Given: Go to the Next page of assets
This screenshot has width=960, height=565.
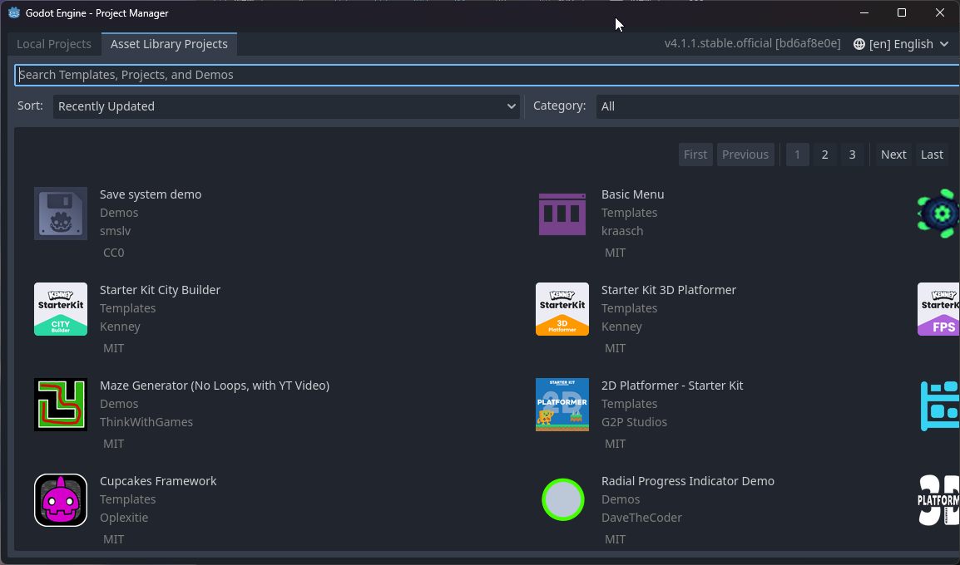Looking at the screenshot, I should click(x=893, y=154).
